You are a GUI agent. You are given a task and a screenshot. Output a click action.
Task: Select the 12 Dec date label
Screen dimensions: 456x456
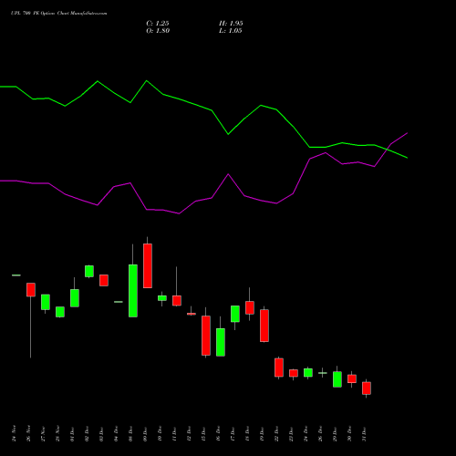(x=189, y=434)
